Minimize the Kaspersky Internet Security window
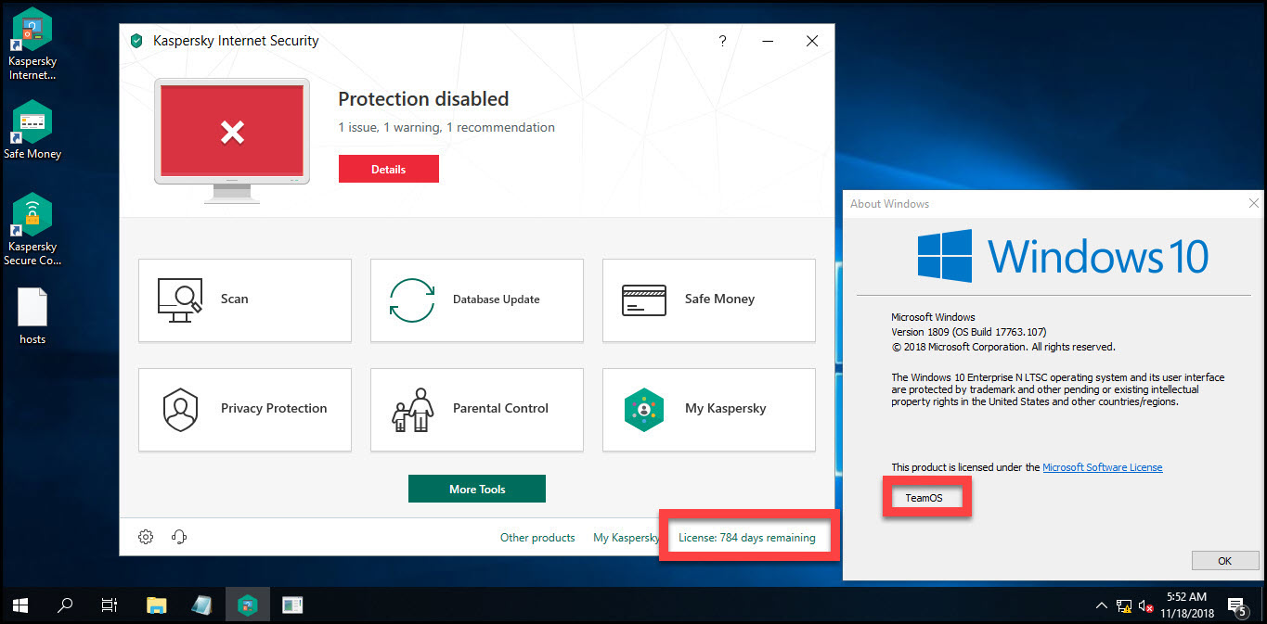Screen dimensions: 1267x624 click(768, 41)
